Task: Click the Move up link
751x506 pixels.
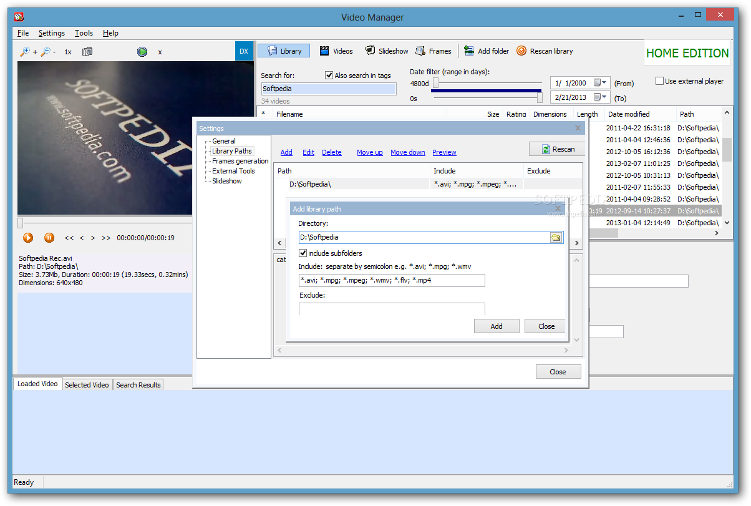Action: click(x=370, y=152)
